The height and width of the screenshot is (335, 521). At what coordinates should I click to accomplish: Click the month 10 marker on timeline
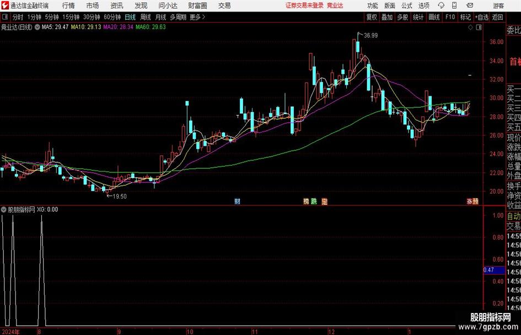click(190, 332)
